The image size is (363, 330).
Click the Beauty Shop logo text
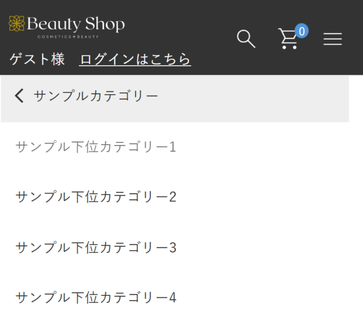click(75, 24)
